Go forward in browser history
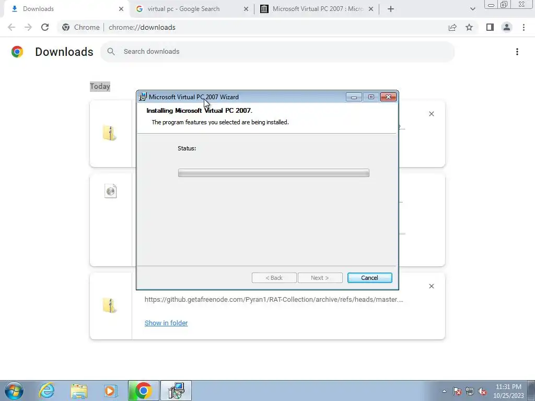 pyautogui.click(x=28, y=27)
